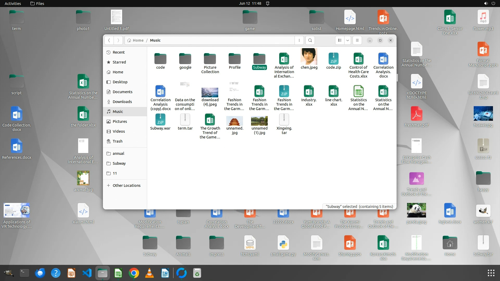
Task: Open VLC media player from dock
Action: [x=149, y=273]
